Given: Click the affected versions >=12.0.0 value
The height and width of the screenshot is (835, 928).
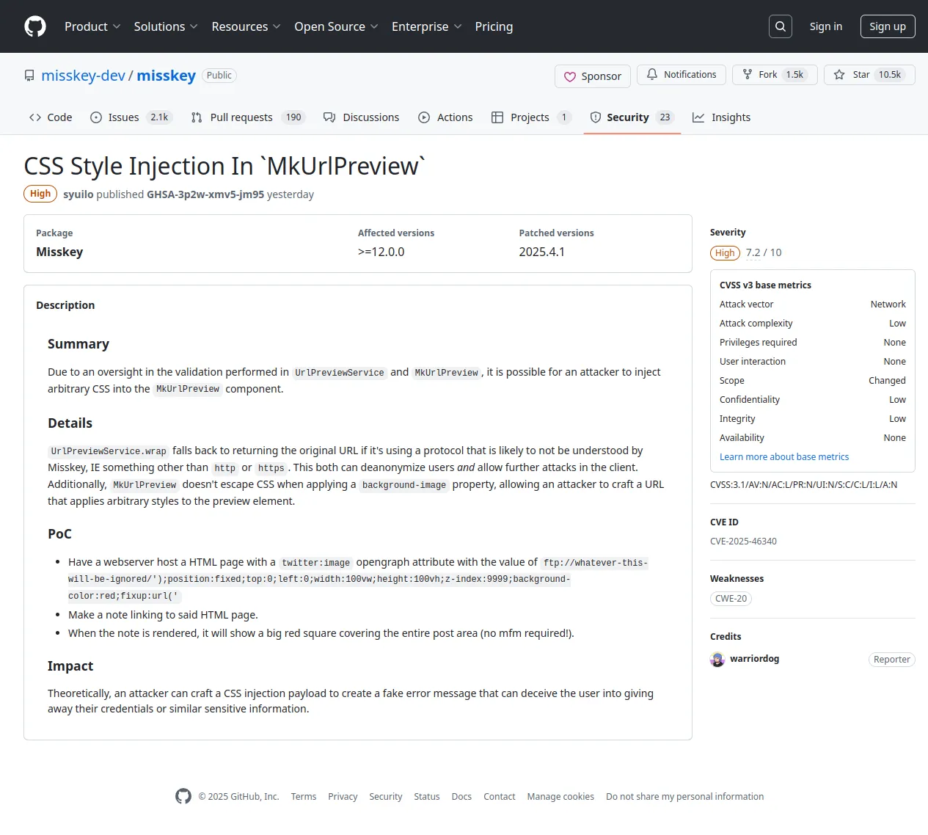Looking at the screenshot, I should [x=381, y=252].
